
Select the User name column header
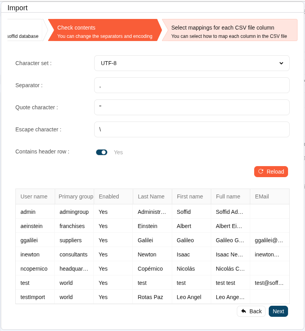(x=34, y=196)
